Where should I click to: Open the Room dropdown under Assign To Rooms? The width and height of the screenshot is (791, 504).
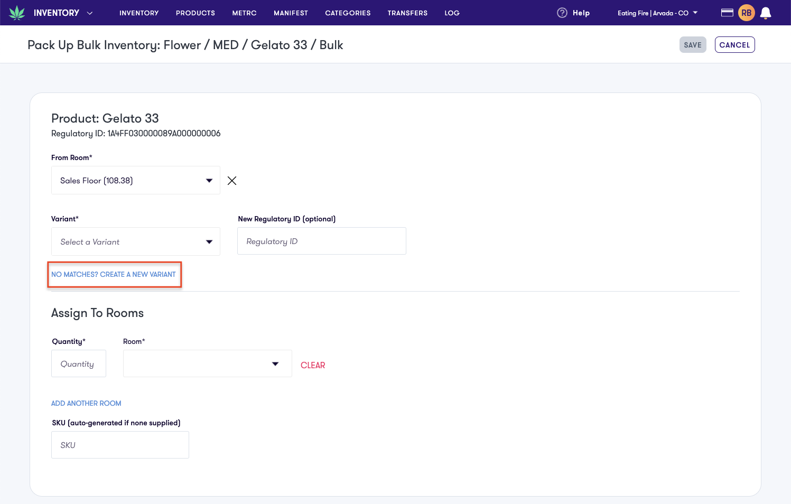pos(207,363)
